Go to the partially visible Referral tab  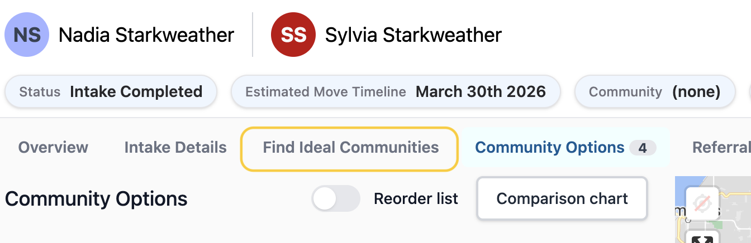point(721,148)
